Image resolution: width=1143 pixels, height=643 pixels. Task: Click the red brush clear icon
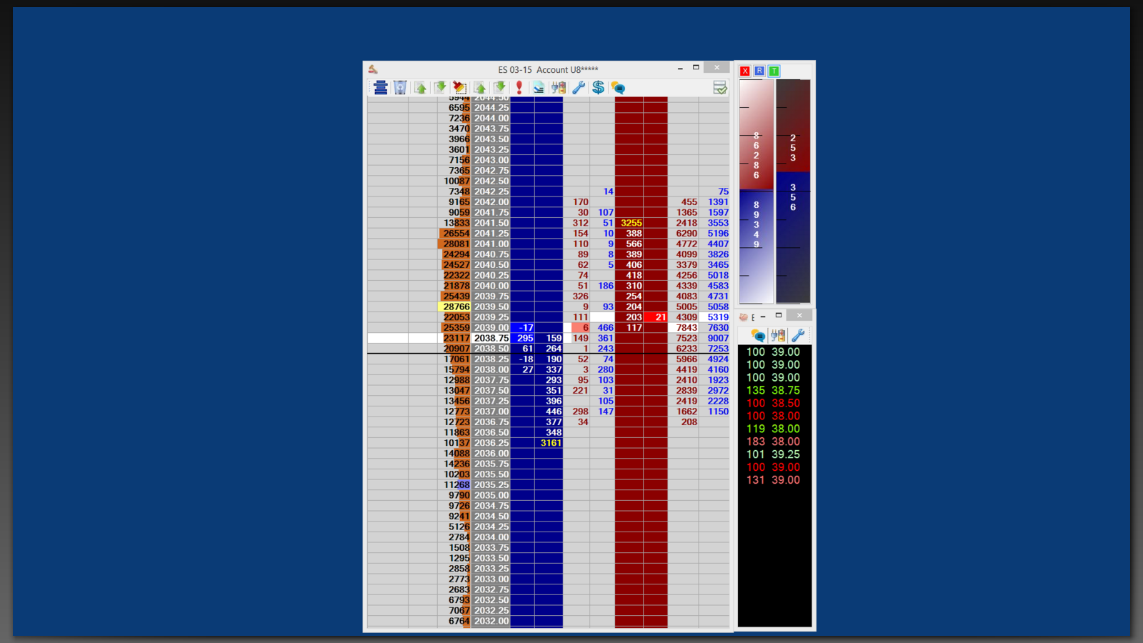459,88
